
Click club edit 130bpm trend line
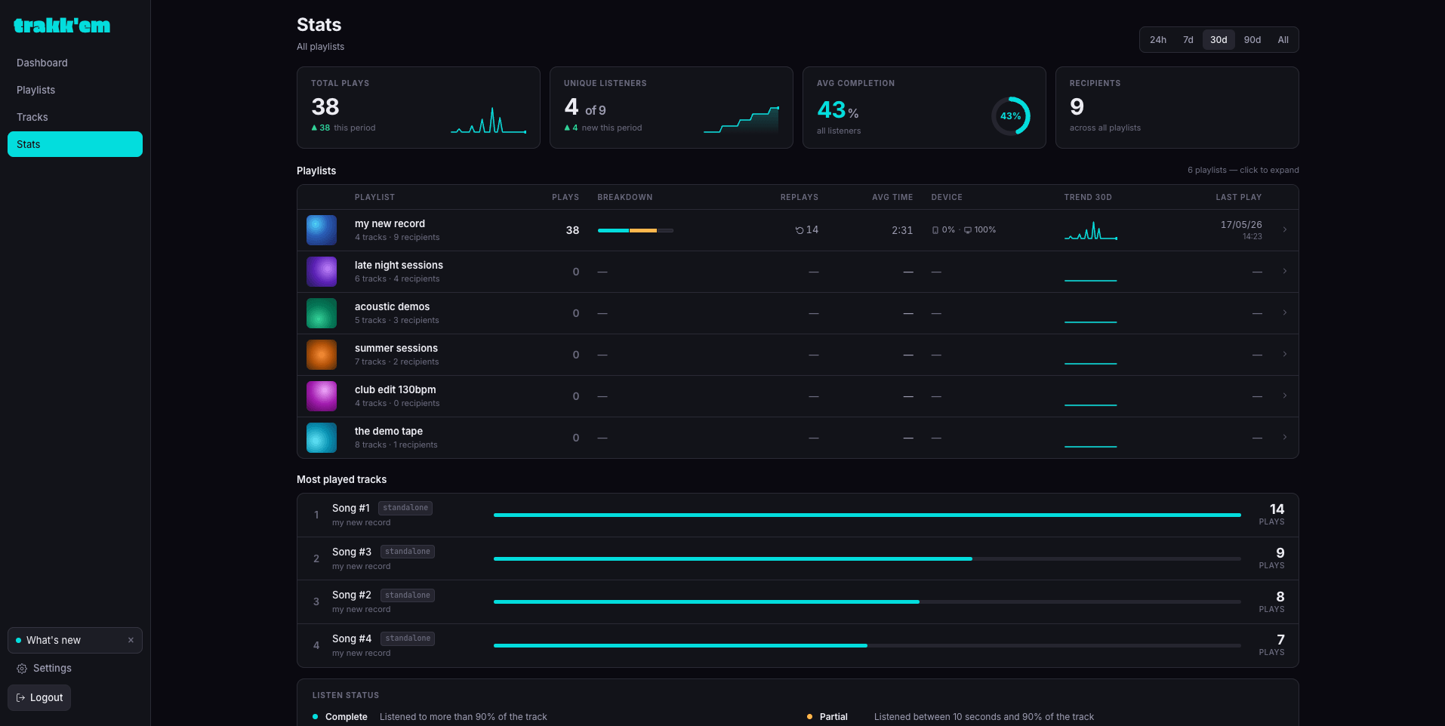click(x=1091, y=405)
